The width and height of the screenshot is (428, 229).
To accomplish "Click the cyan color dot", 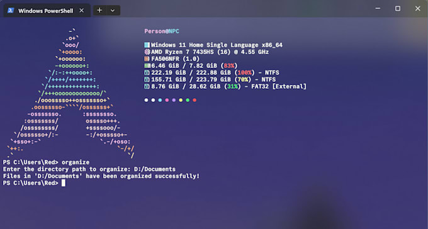I will pos(160,100).
